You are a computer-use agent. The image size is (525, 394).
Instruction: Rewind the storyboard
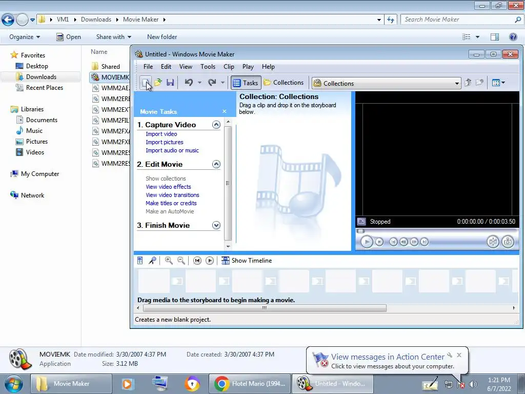pyautogui.click(x=197, y=260)
